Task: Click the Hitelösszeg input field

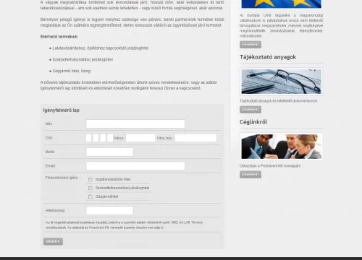Action: (109, 210)
